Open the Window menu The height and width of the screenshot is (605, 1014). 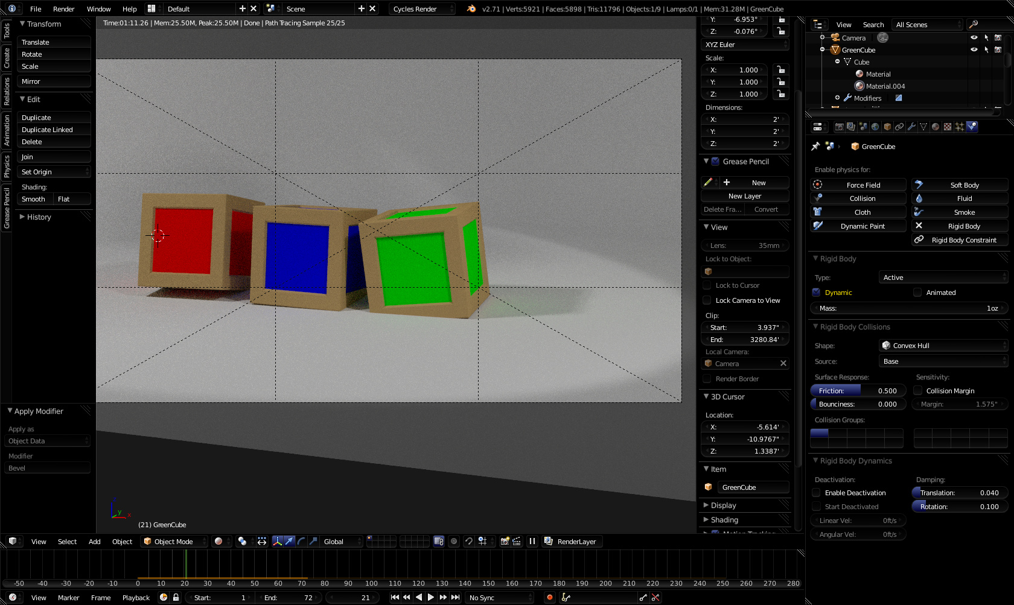[98, 9]
